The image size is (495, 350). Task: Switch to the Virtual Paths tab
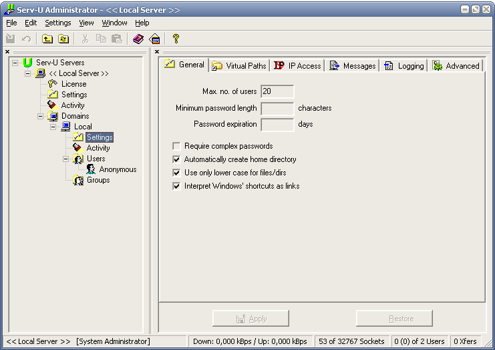239,66
